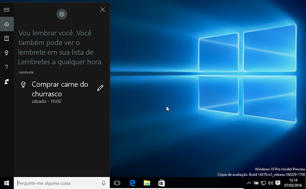Screen dimensions: 306x189
Task: Expand hidden system tray icons
Action: coord(249,183)
